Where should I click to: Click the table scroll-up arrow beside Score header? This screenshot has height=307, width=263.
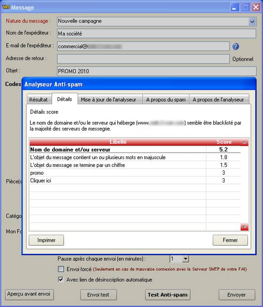(244, 142)
